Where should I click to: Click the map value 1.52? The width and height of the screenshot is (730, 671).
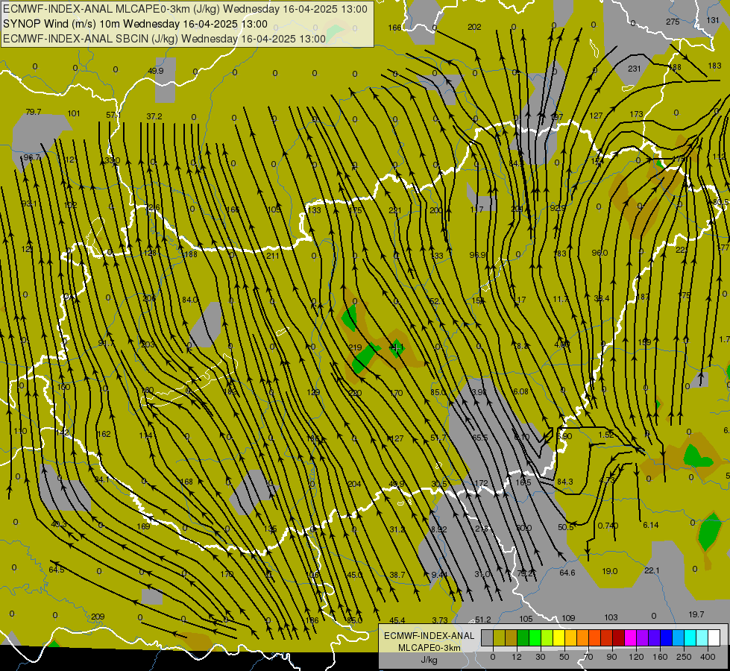(606, 435)
